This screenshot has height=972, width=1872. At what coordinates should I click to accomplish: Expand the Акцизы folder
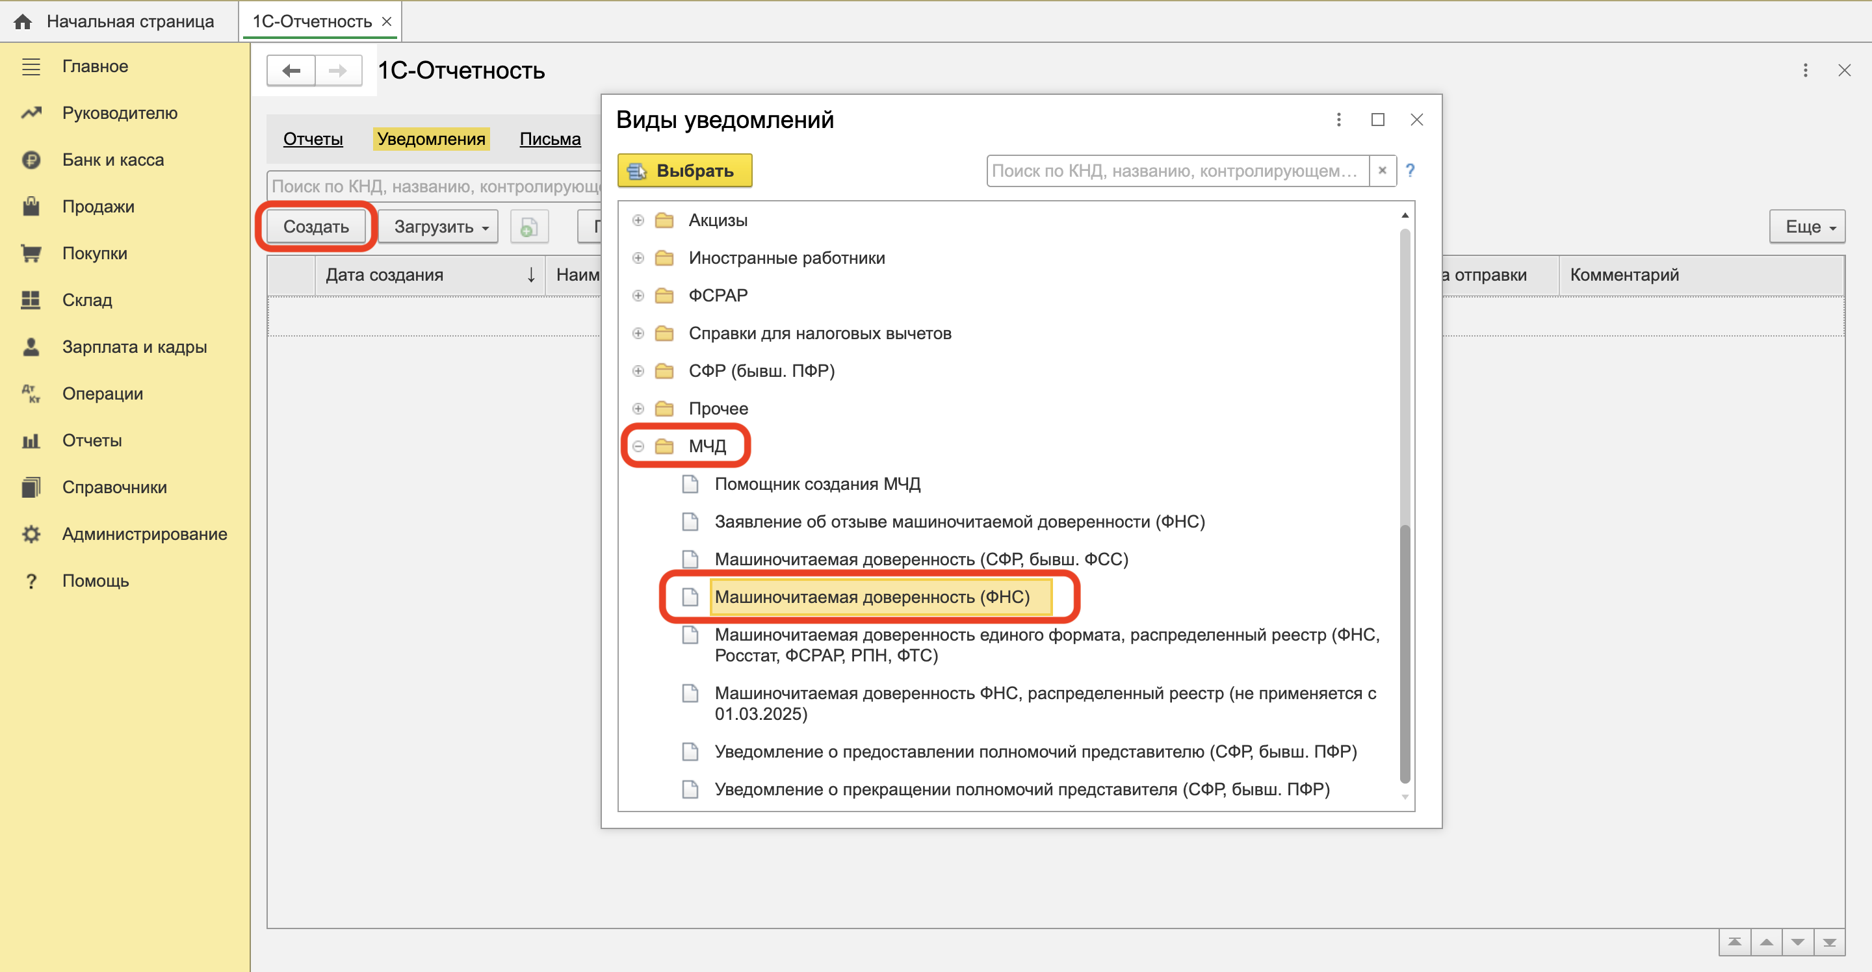[x=638, y=220]
